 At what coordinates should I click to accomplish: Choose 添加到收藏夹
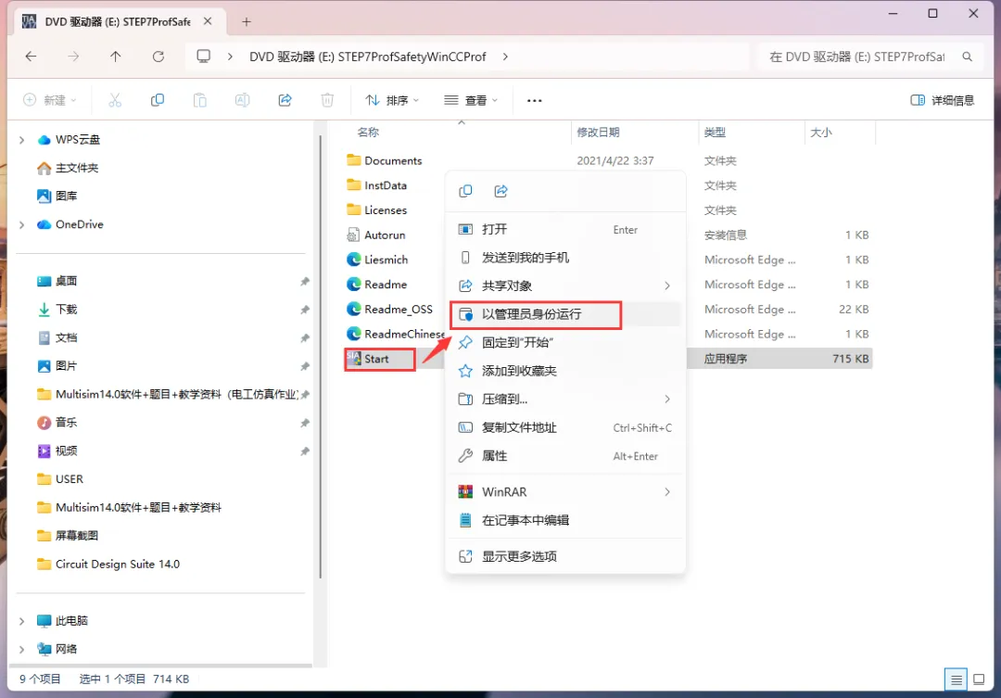pos(565,371)
